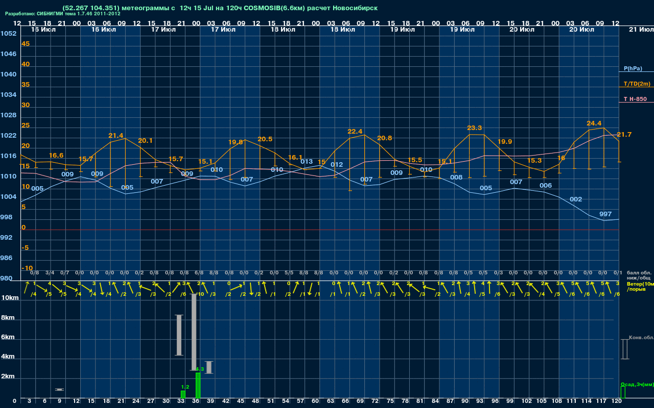
Task: Click forecast hour 60 on bottom axis
Action: [x=315, y=401]
